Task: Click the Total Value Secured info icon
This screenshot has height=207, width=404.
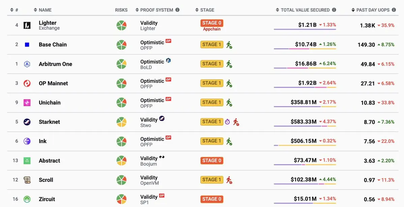Action: [x=334, y=10]
